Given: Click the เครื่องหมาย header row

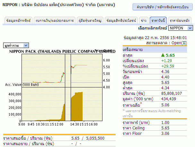Looking at the screenshot, I should point(155,50).
